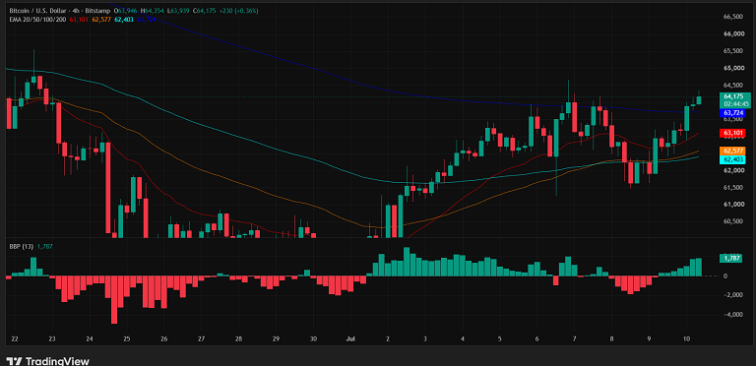The height and width of the screenshot is (366, 756).
Task: Click date label 8 on time axis
Action: (612, 338)
